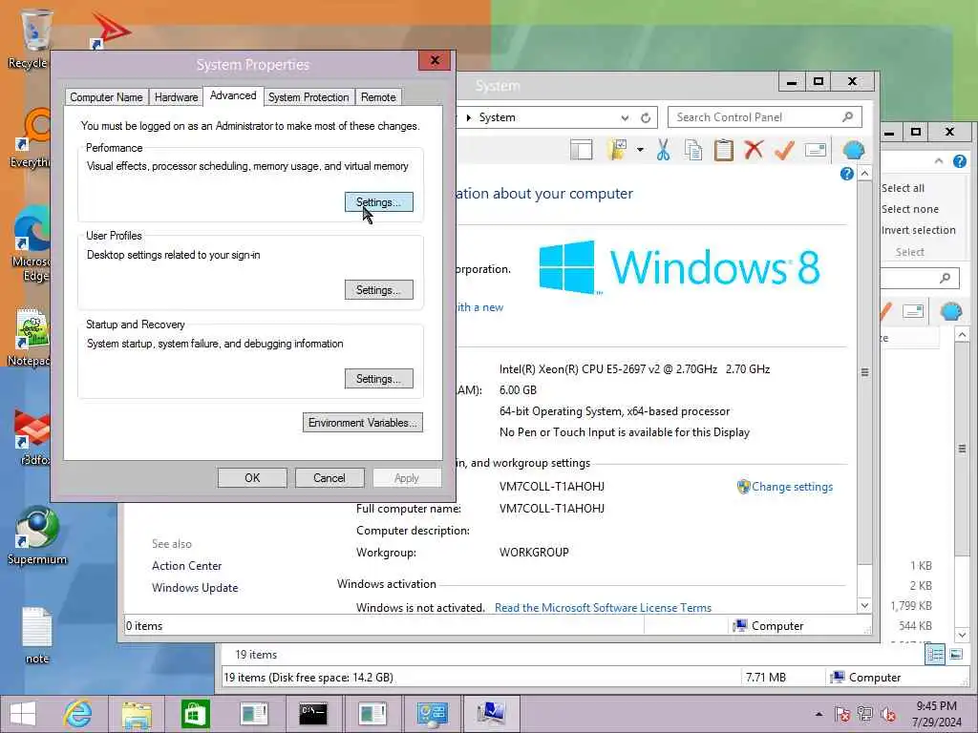Click muted volume tray icon

click(x=888, y=714)
